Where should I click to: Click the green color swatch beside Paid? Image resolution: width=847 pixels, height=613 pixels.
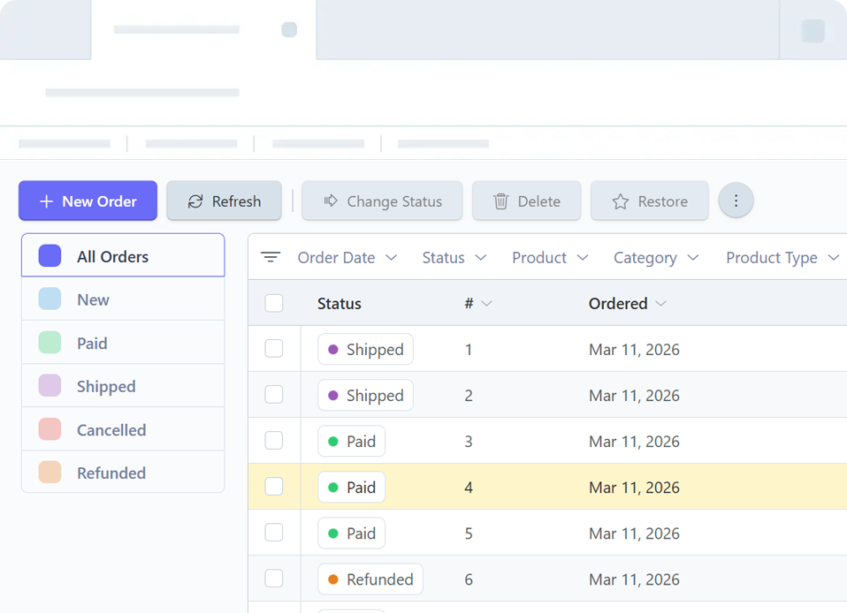(x=50, y=343)
